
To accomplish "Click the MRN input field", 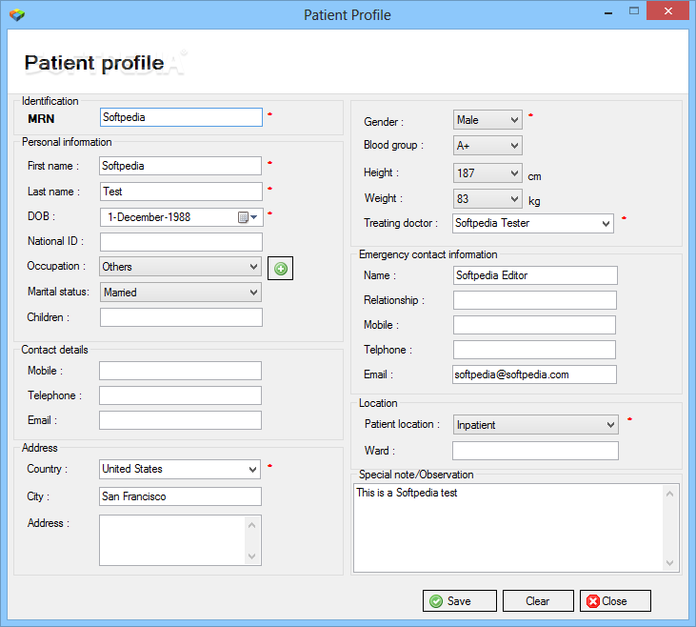I will point(181,117).
